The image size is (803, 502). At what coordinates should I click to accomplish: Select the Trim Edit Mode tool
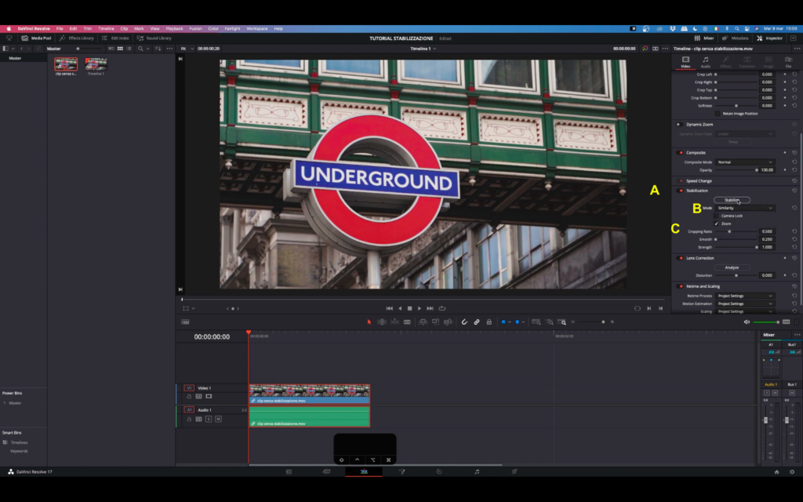(x=382, y=322)
